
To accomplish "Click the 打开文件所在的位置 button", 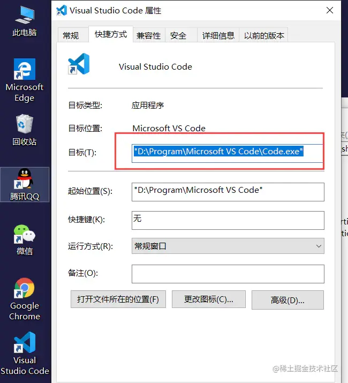I will pos(118,299).
